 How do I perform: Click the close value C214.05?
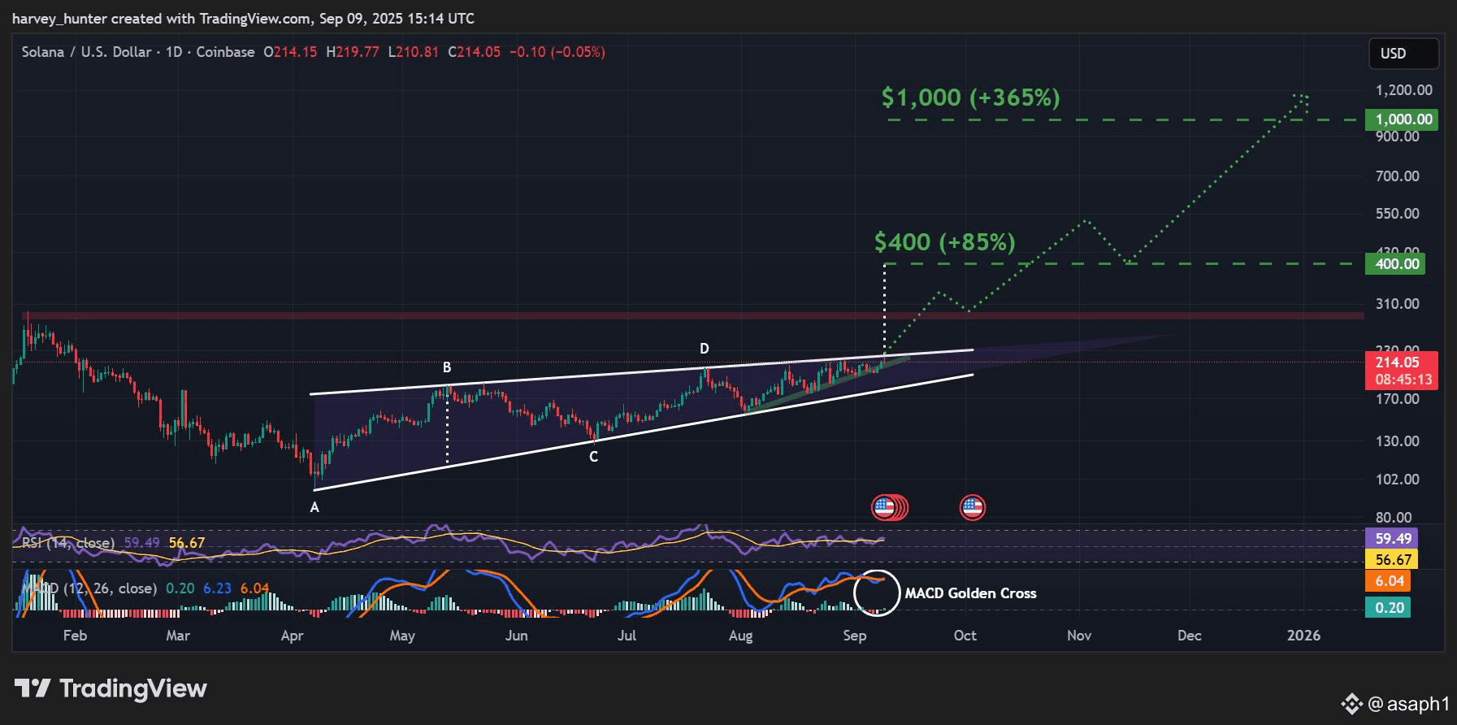(475, 52)
